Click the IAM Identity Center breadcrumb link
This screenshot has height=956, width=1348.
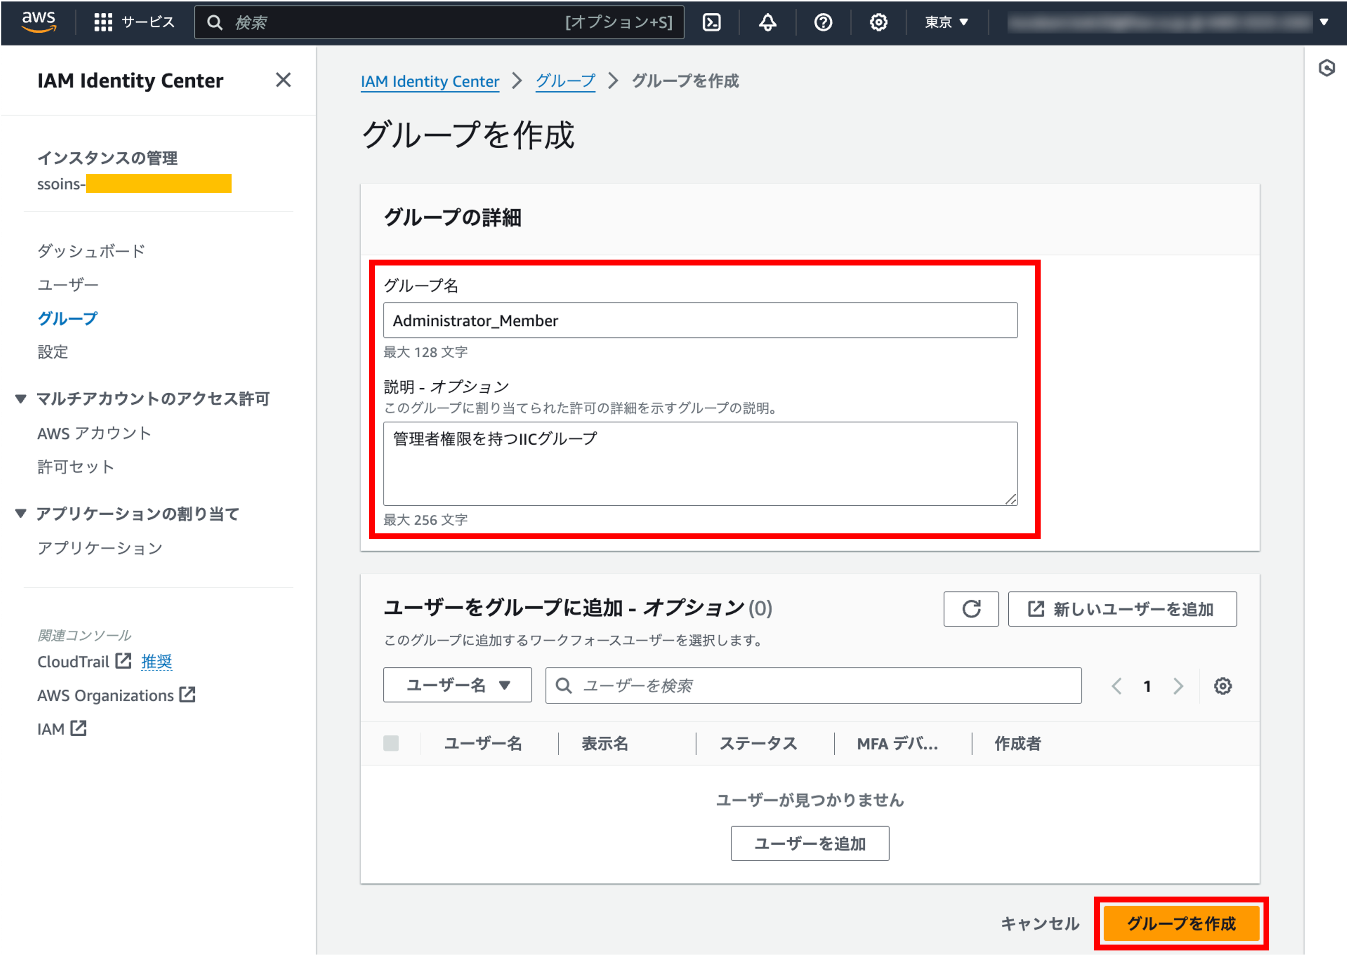(x=430, y=81)
